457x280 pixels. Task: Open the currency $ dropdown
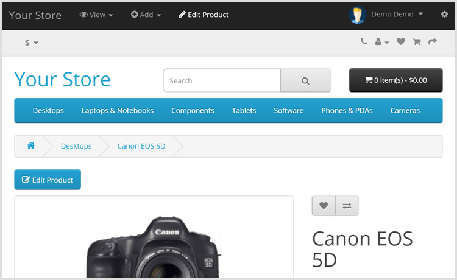tap(32, 43)
